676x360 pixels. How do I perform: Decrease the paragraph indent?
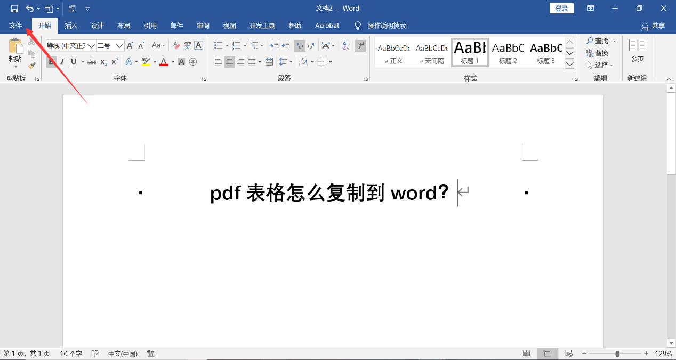[274, 45]
